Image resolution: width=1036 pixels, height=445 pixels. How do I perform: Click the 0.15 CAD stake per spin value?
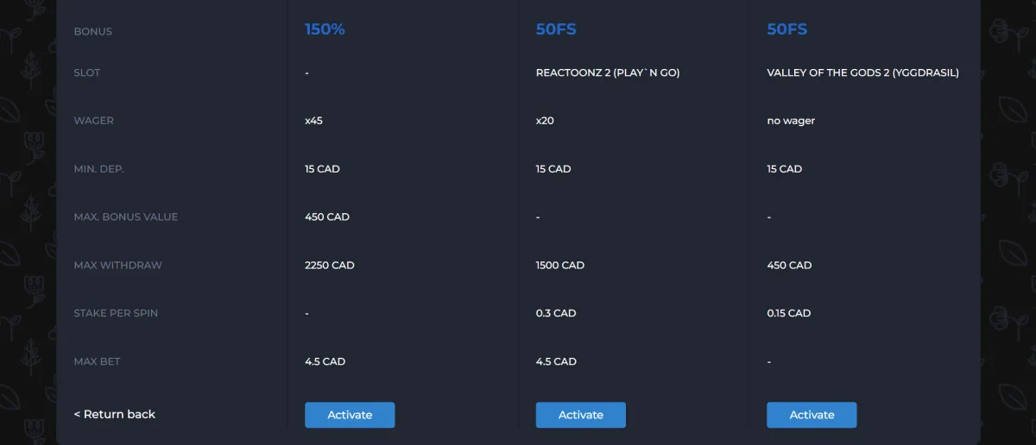tap(789, 314)
